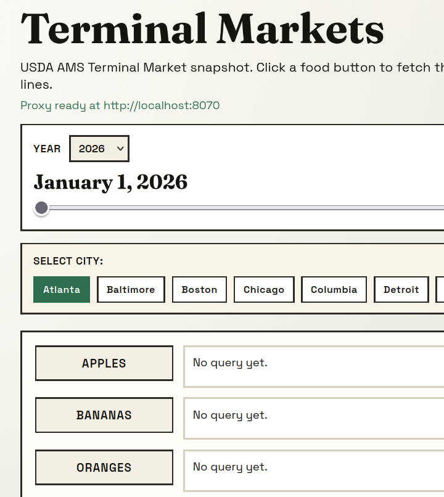Click the date slider thumb
This screenshot has height=497, width=444.
click(x=41, y=208)
